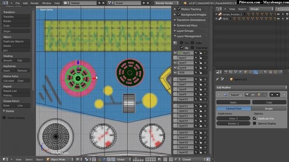This screenshot has height=162, width=289.
Task: Toggle layer1 lock icon
Action: (x=200, y=53)
